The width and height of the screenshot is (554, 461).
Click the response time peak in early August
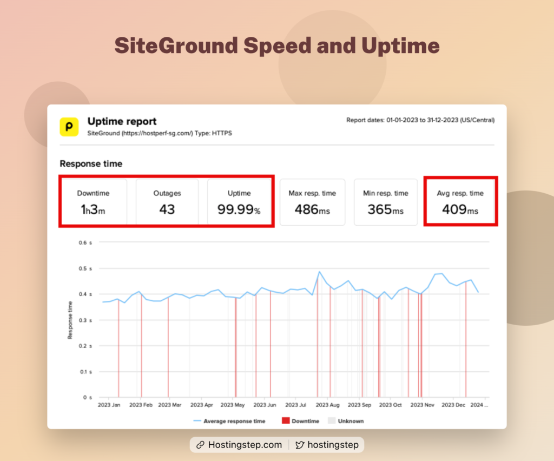click(319, 272)
